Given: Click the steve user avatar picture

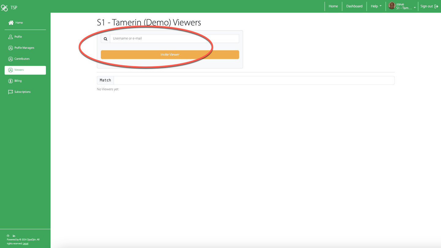Looking at the screenshot, I should (392, 6).
